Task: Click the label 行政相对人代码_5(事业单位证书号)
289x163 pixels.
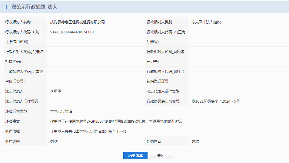Action: (x=24, y=76)
